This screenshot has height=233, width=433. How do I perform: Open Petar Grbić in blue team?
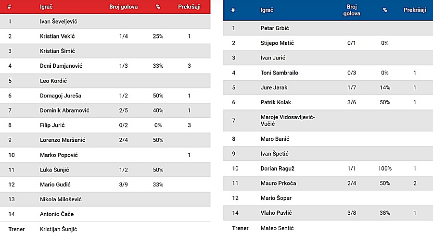275,28
